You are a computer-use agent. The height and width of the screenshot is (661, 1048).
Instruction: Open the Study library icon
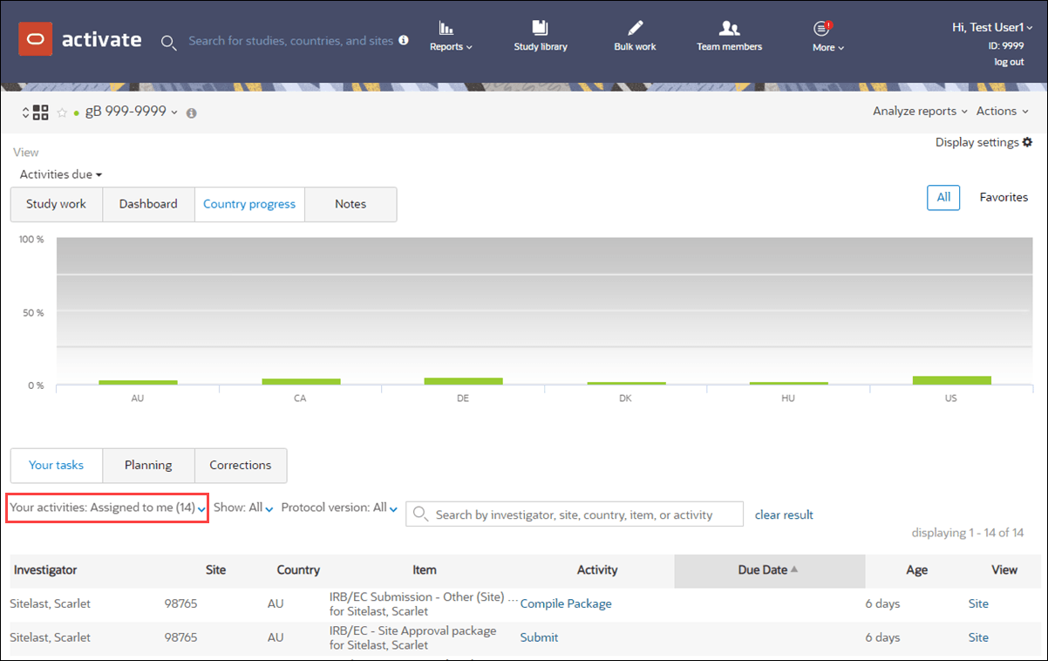point(541,27)
